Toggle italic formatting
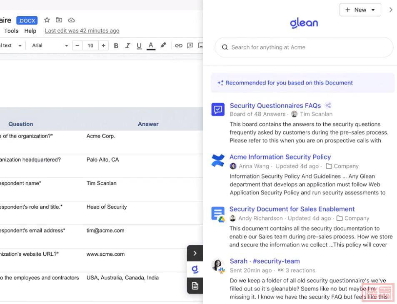This screenshot has height=304, width=397. [127, 45]
